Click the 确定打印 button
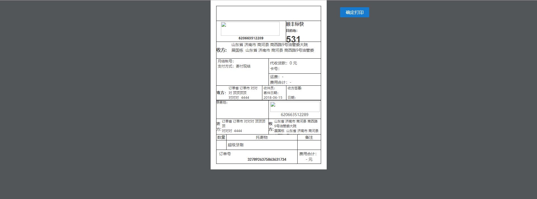The image size is (537, 199). [x=354, y=12]
